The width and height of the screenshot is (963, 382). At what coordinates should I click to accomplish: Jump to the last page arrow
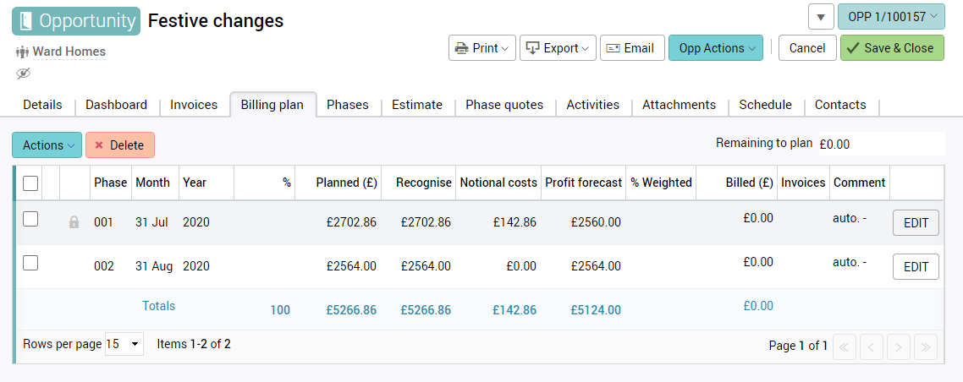pos(926,346)
